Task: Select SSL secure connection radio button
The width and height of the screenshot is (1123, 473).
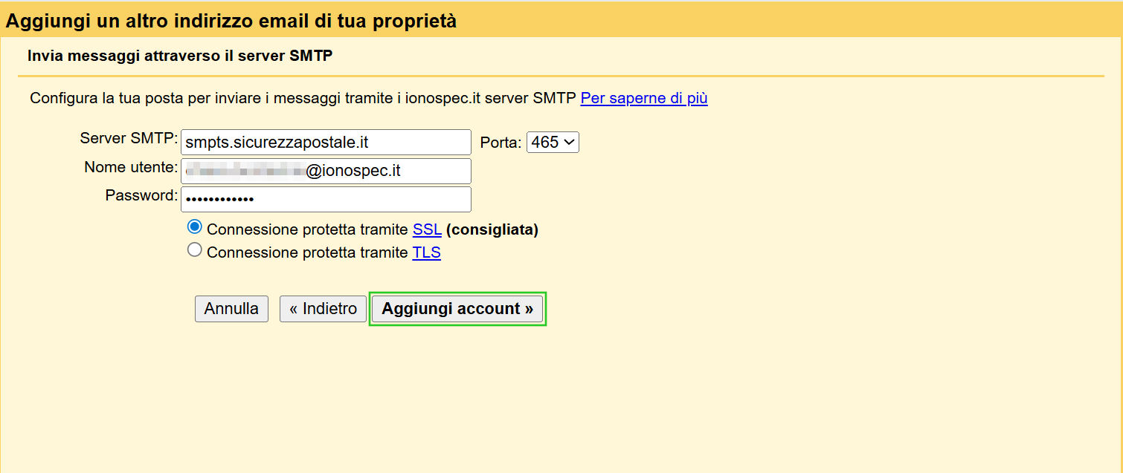Action: pos(195,227)
